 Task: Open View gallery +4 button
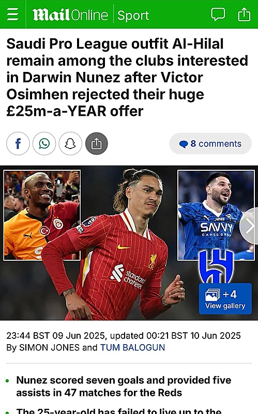tap(225, 299)
